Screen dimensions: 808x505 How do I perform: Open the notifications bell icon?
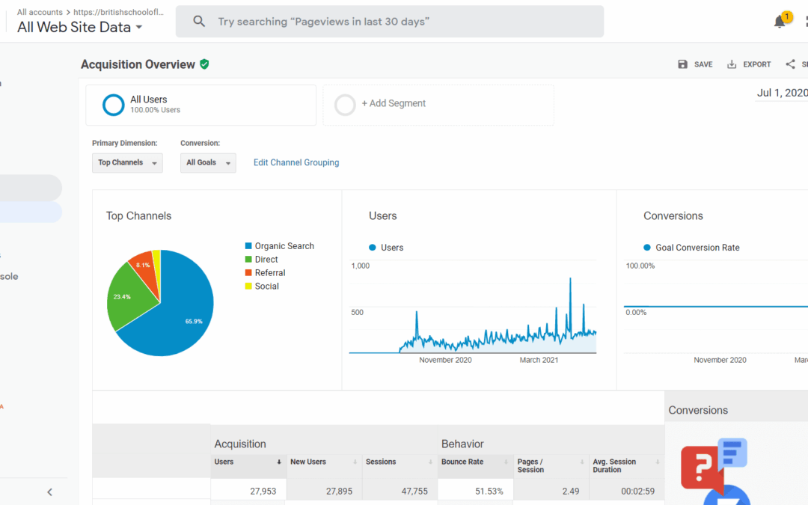tap(779, 22)
